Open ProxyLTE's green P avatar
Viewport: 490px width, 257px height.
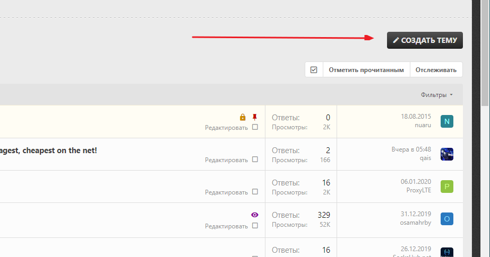click(x=447, y=187)
